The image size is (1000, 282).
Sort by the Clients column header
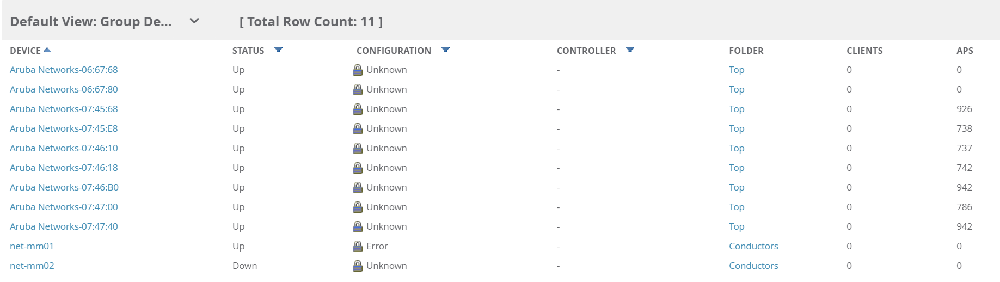click(x=864, y=51)
